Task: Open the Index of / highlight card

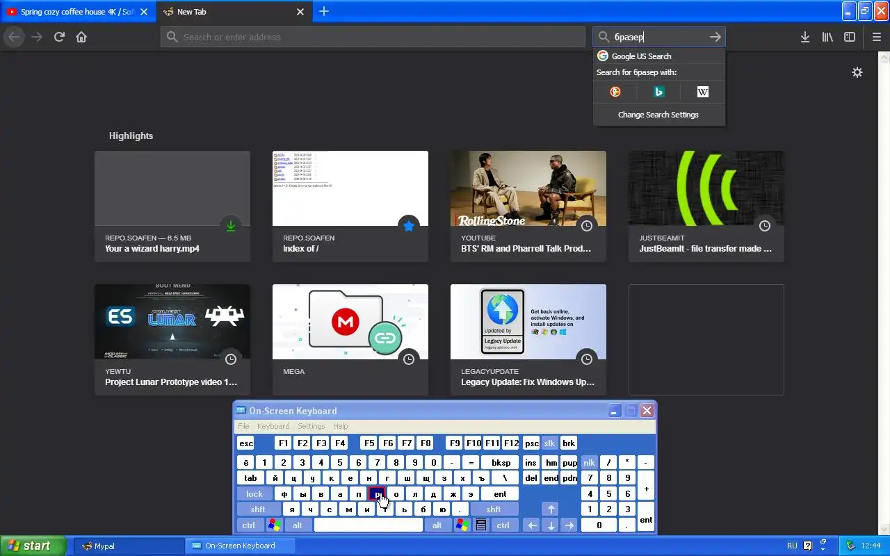Action: 350,206
